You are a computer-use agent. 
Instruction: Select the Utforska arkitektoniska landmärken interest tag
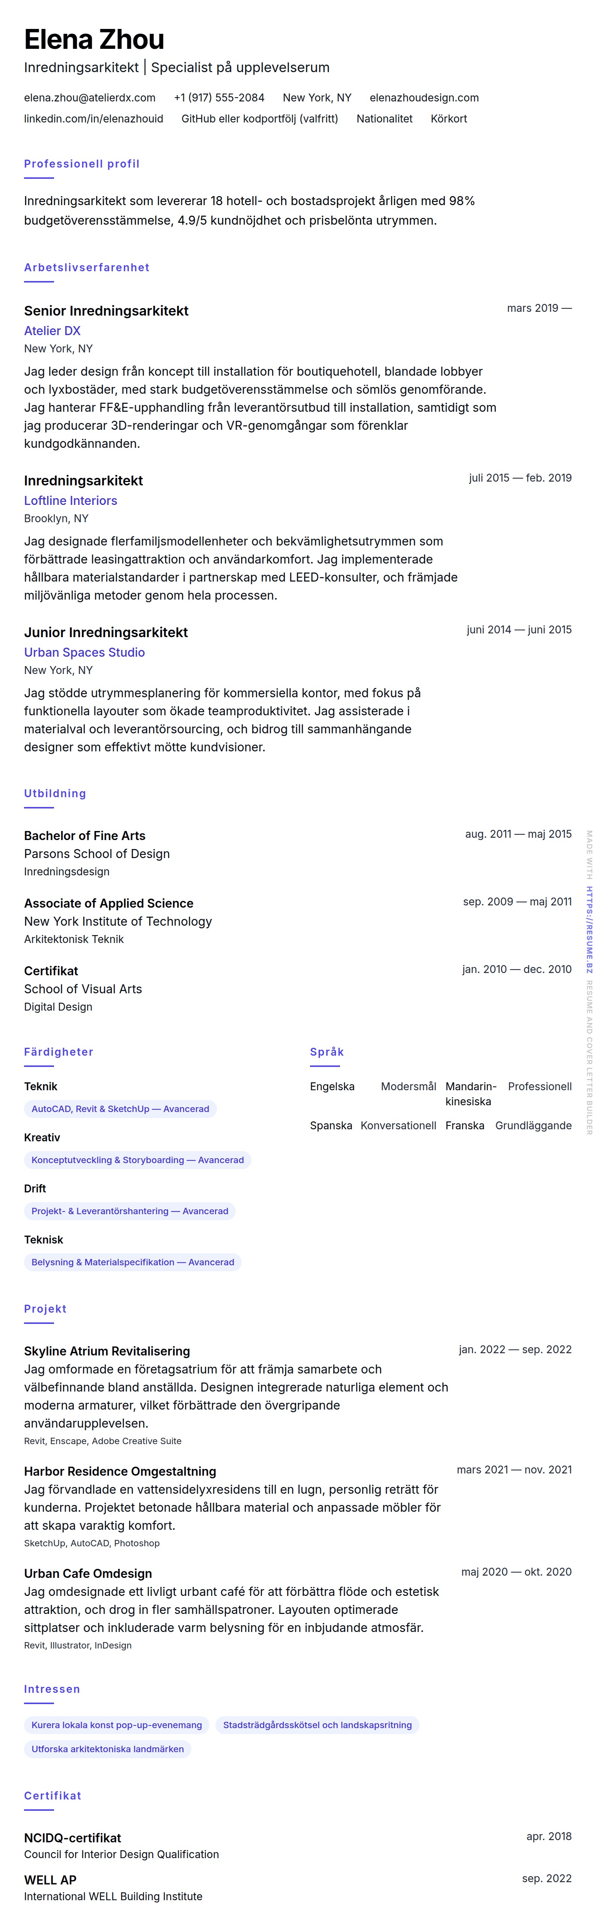tap(108, 1749)
